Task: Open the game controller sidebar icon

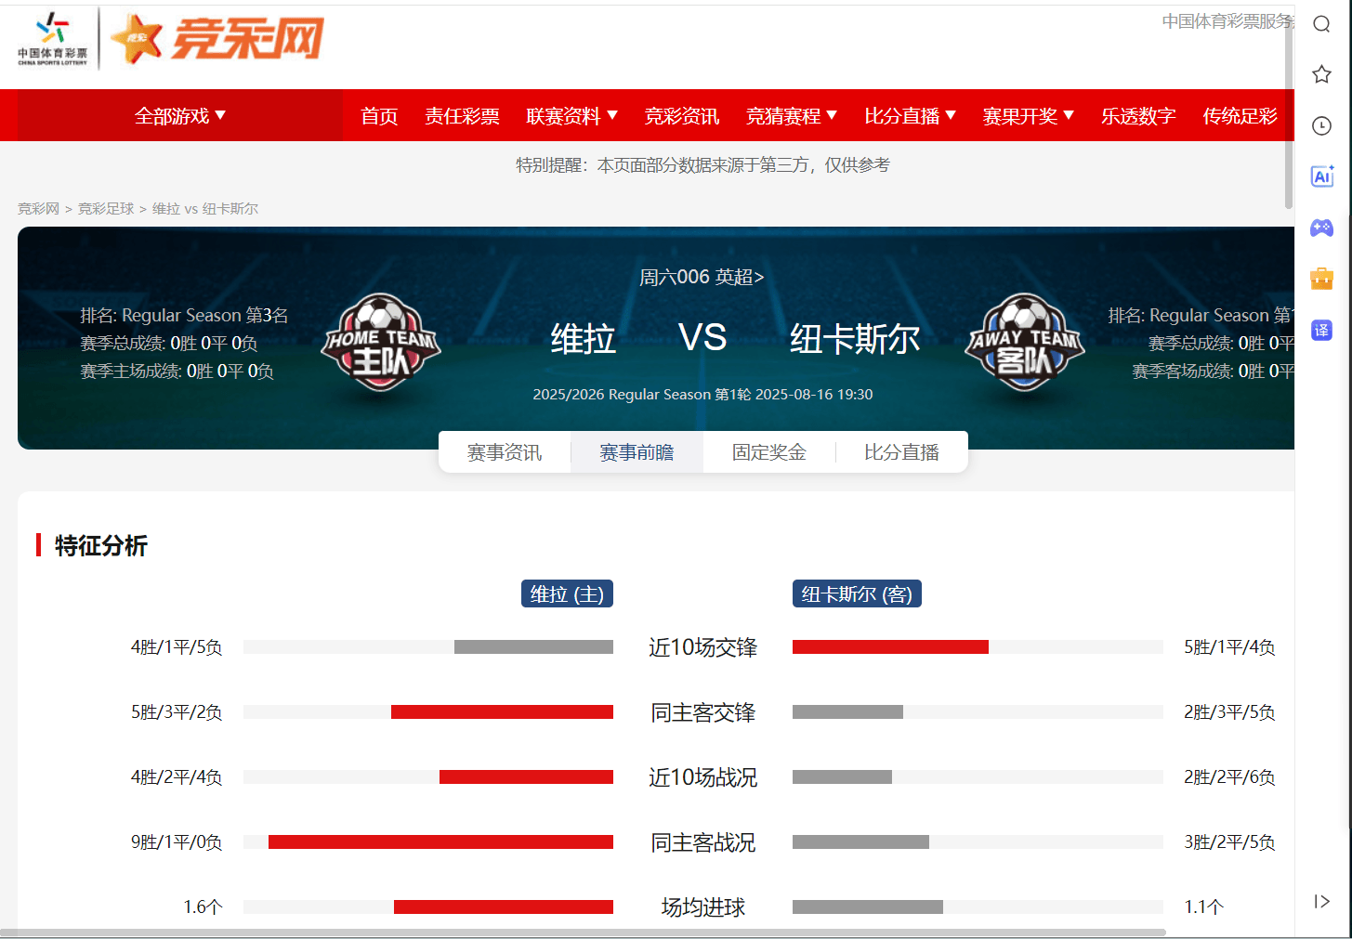Action: (1321, 228)
